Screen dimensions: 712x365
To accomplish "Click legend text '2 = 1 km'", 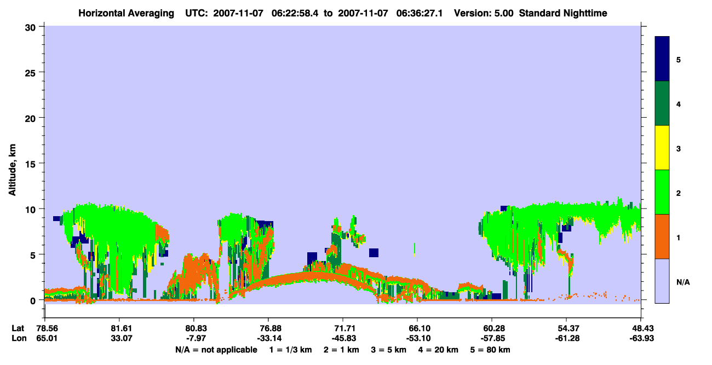I will tap(342, 350).
